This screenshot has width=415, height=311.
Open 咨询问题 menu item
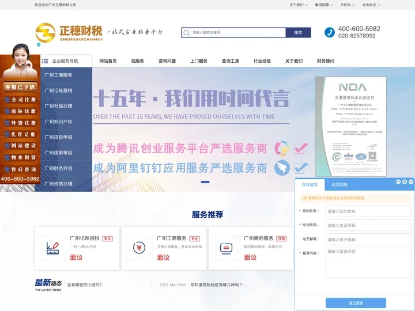coord(167,61)
